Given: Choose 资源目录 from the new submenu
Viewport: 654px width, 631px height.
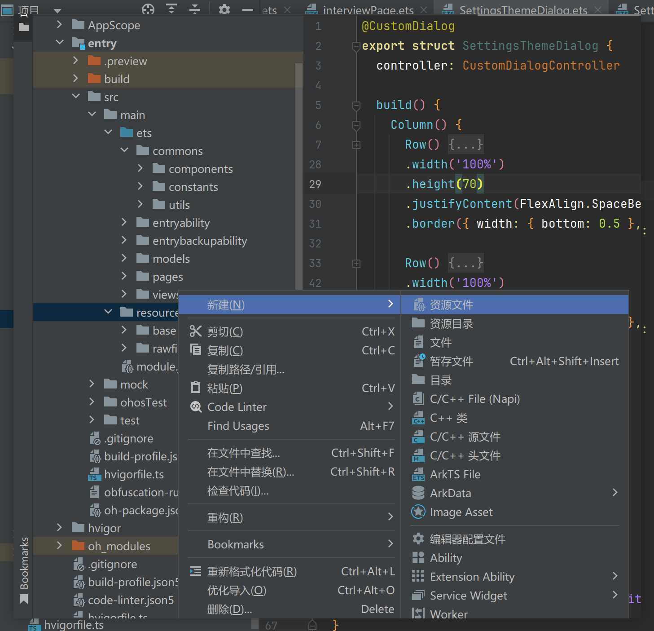Looking at the screenshot, I should tap(514, 323).
